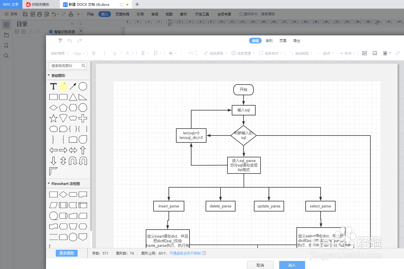Image resolution: width=404 pixels, height=269 pixels.
Task: Open the WPS 文件 menu
Action: click(x=11, y=14)
